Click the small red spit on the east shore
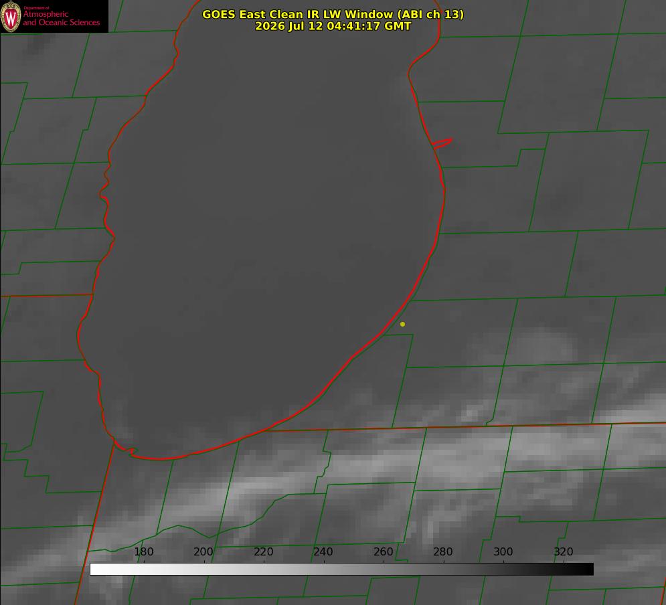 (442, 143)
